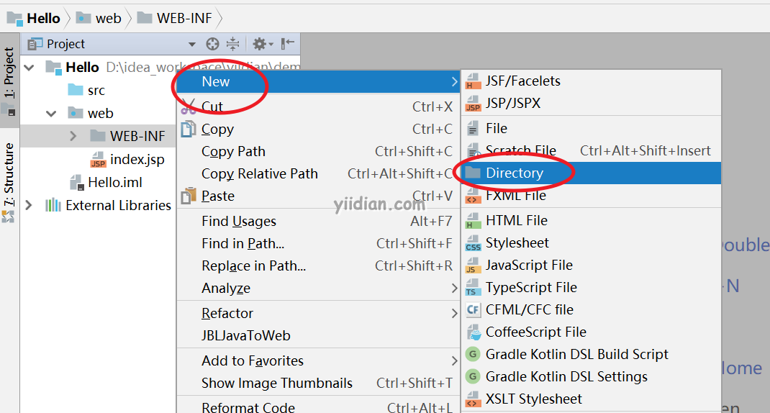Collapse the web folder node
Screen dimensions: 770x413
coord(51,114)
